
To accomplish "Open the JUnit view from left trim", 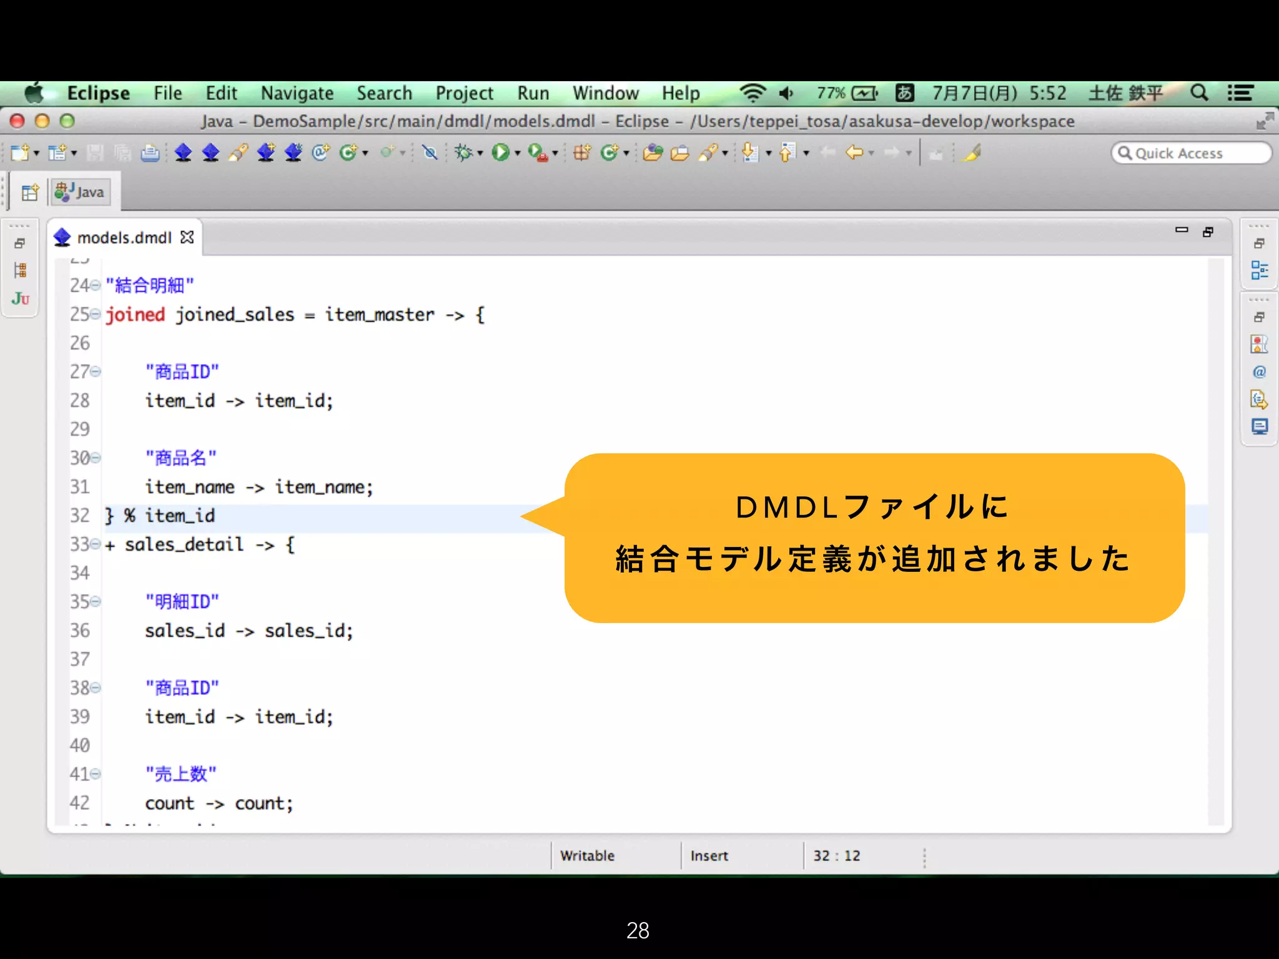I will [20, 298].
